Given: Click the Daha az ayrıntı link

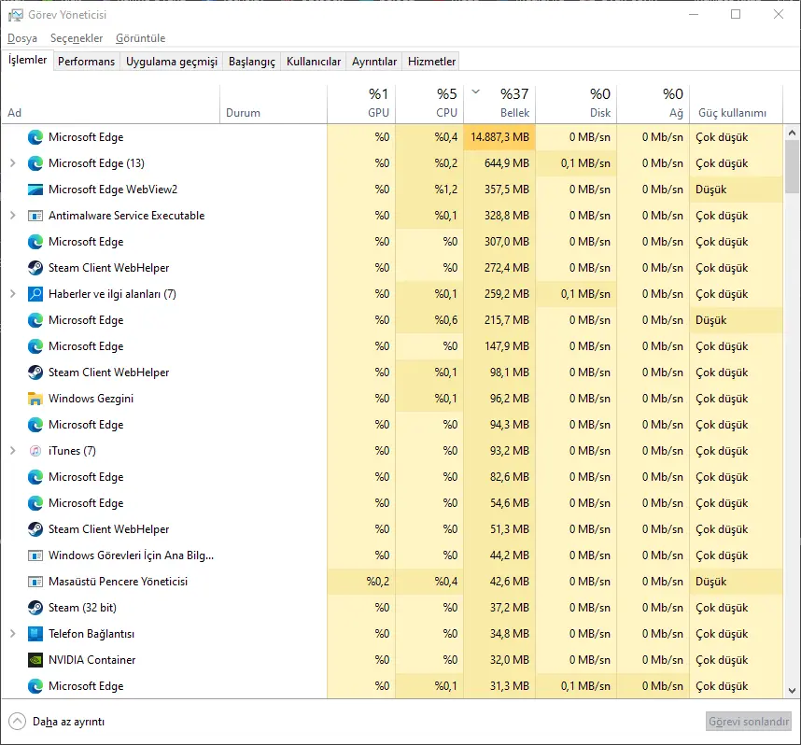Looking at the screenshot, I should [68, 722].
